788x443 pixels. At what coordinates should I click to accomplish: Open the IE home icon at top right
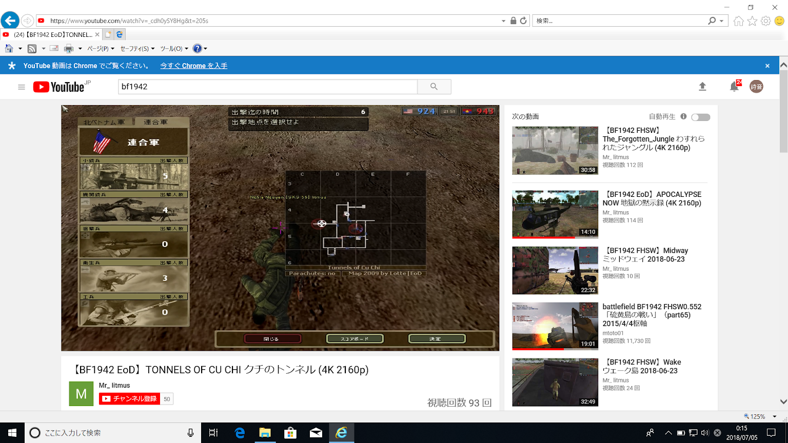click(738, 21)
